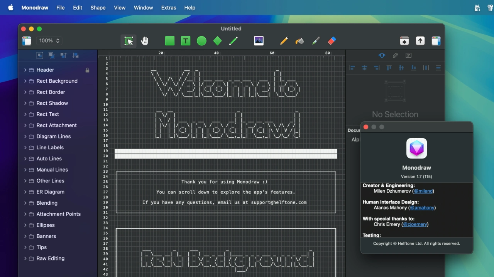
Task: Open the @milend link
Action: tap(423, 191)
